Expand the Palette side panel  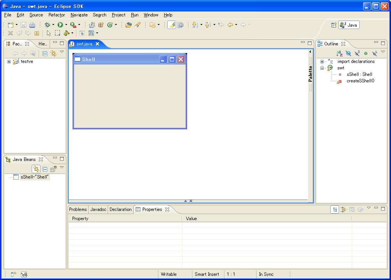pyautogui.click(x=310, y=52)
